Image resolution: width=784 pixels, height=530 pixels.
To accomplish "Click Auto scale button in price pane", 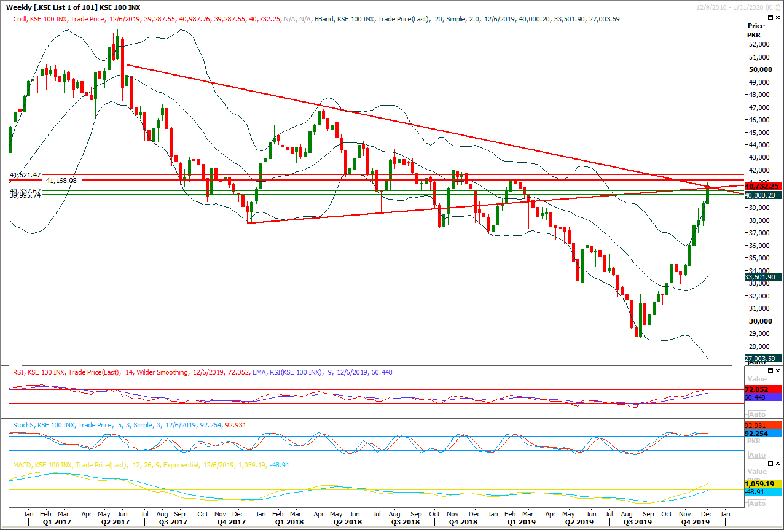I will pos(757,363).
